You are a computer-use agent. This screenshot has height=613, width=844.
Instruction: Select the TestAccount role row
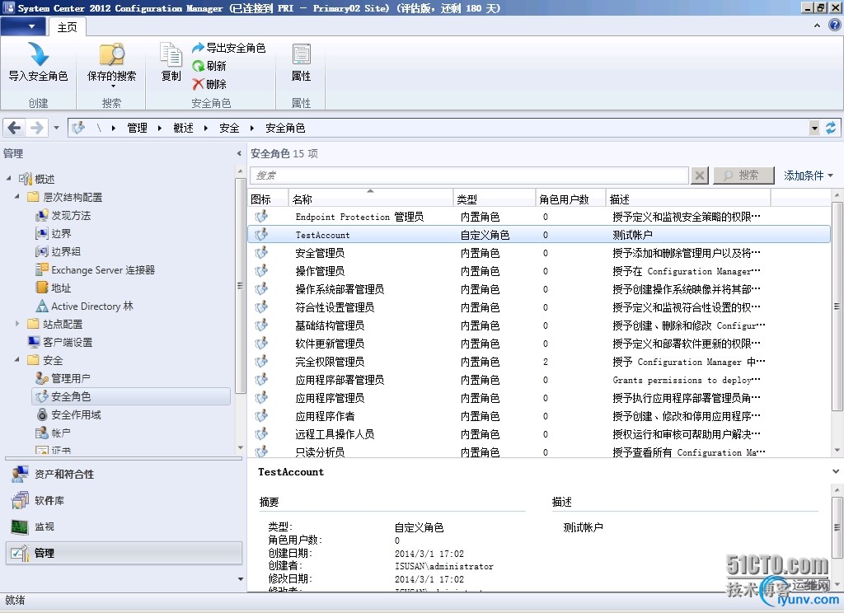click(539, 235)
